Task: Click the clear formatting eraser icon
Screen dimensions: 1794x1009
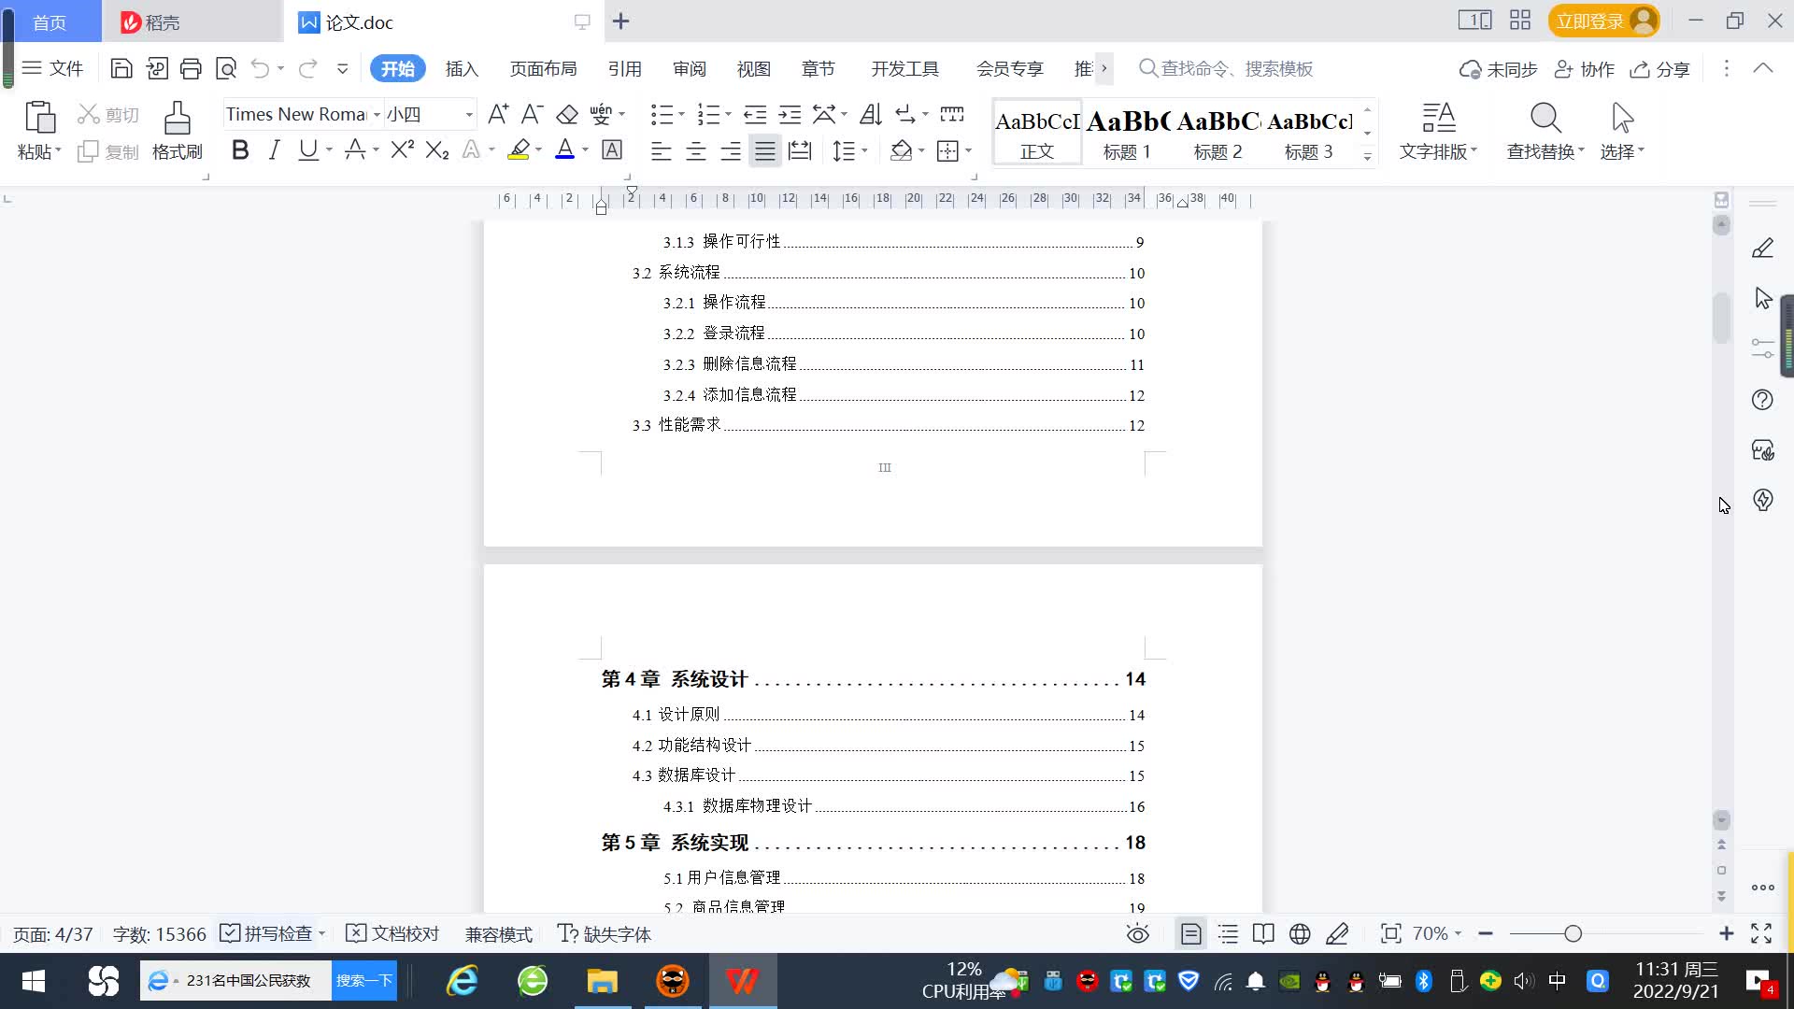Action: coord(566,114)
